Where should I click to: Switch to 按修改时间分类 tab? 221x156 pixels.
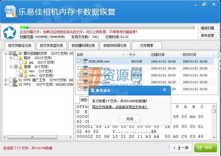115,45
